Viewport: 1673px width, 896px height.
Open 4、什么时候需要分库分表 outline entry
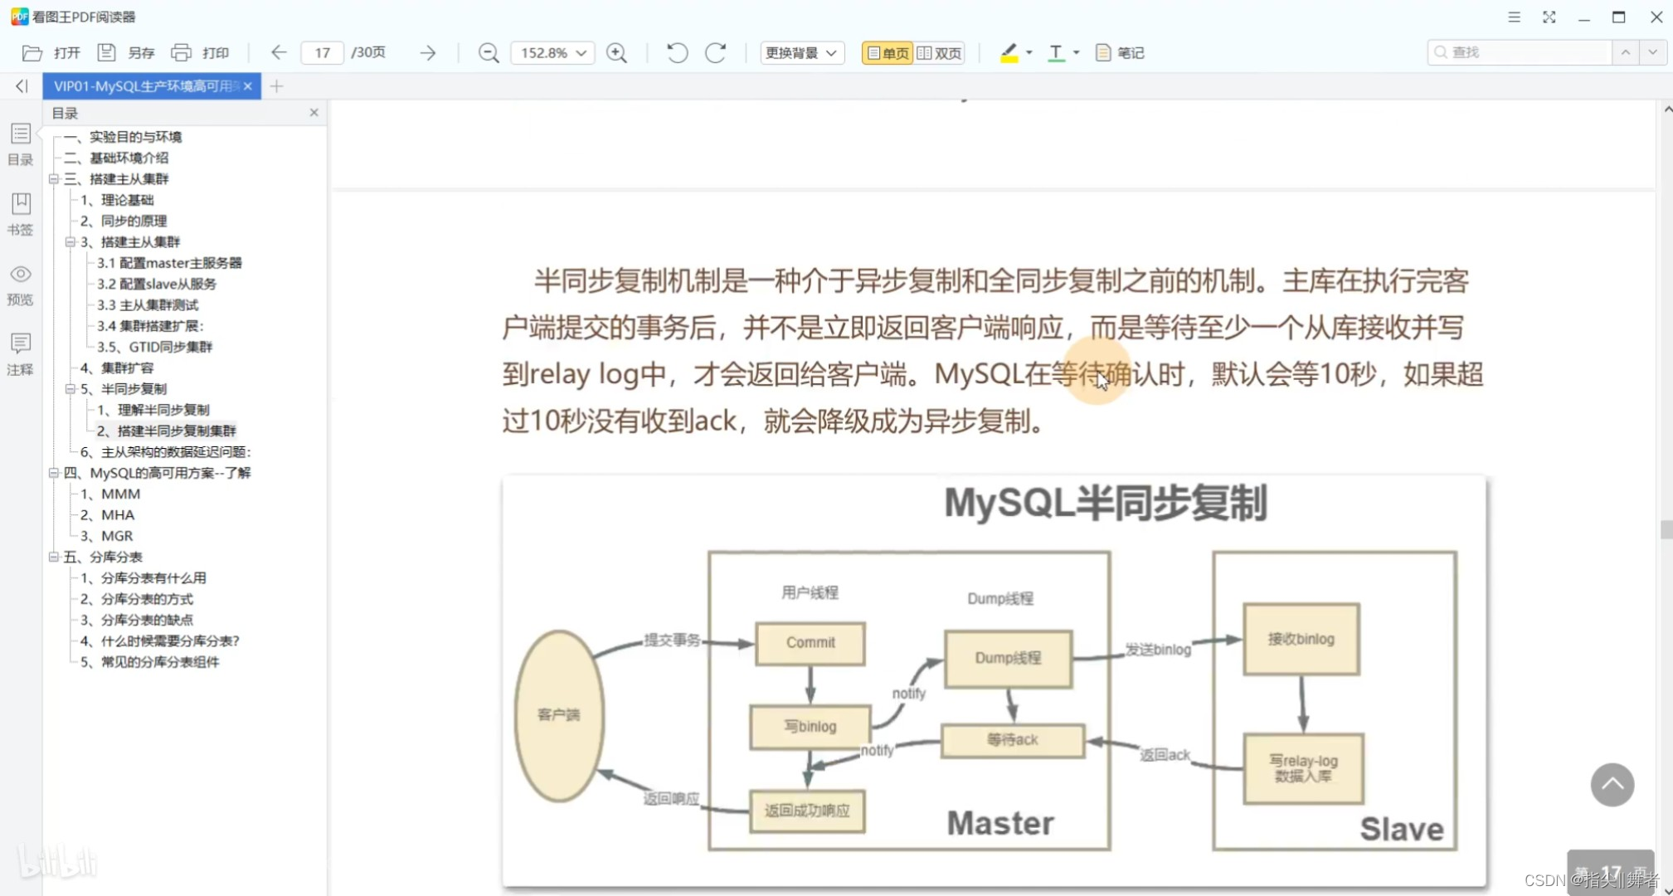tap(160, 641)
